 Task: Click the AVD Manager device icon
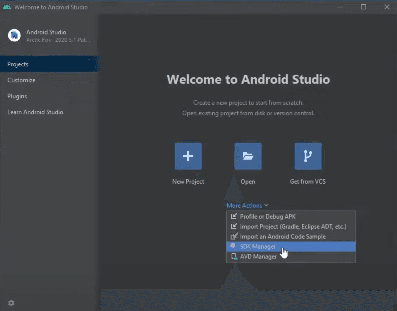(x=233, y=256)
